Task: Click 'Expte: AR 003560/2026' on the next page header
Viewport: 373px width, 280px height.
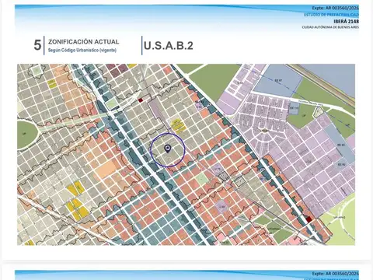Action: (336, 274)
